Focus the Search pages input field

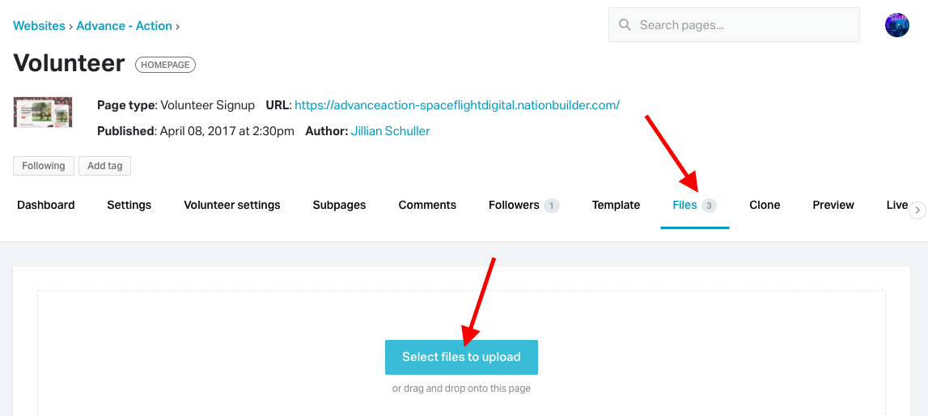[734, 25]
